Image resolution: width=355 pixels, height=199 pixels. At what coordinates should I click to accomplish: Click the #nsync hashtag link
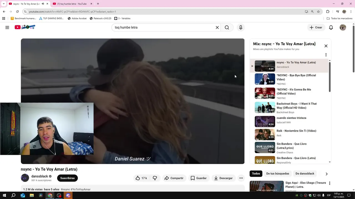[x=65, y=189]
